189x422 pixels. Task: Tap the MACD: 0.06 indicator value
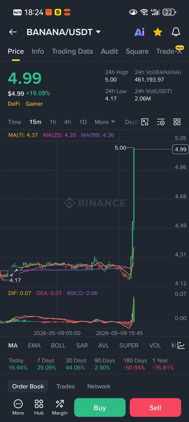tap(82, 293)
